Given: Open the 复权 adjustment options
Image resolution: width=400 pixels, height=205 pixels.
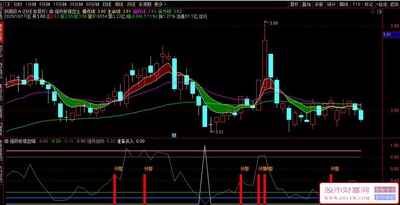Looking at the screenshot, I should point(294,4).
